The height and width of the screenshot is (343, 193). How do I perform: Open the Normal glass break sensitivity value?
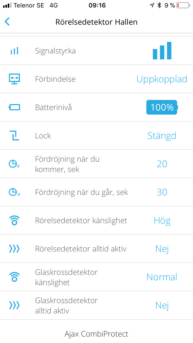pos(162,277)
